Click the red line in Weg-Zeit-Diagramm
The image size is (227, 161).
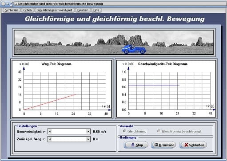(50, 102)
